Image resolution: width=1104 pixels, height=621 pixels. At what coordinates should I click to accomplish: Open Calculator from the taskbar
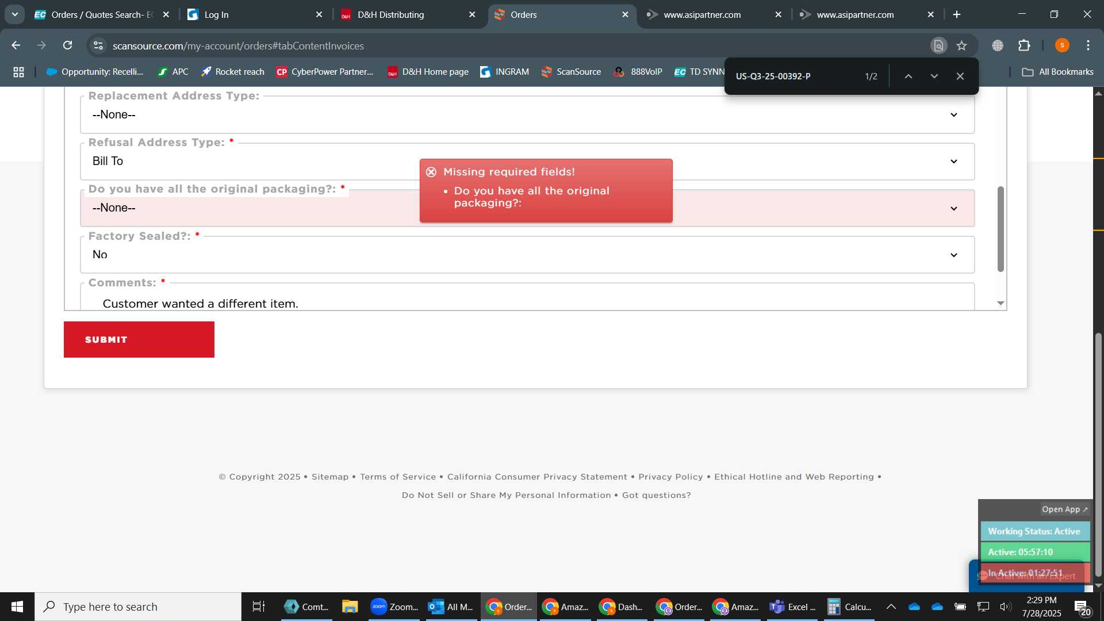849,607
